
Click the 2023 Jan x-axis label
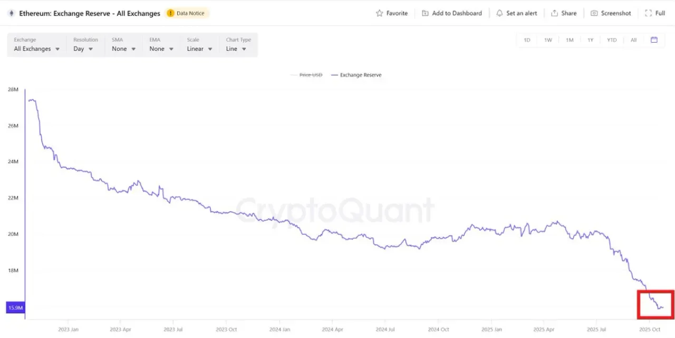pyautogui.click(x=68, y=330)
